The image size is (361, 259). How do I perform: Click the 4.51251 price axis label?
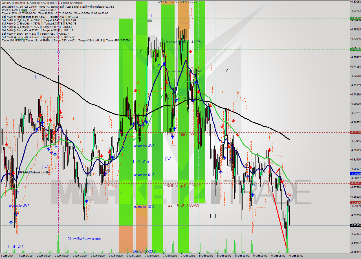coord(356,234)
